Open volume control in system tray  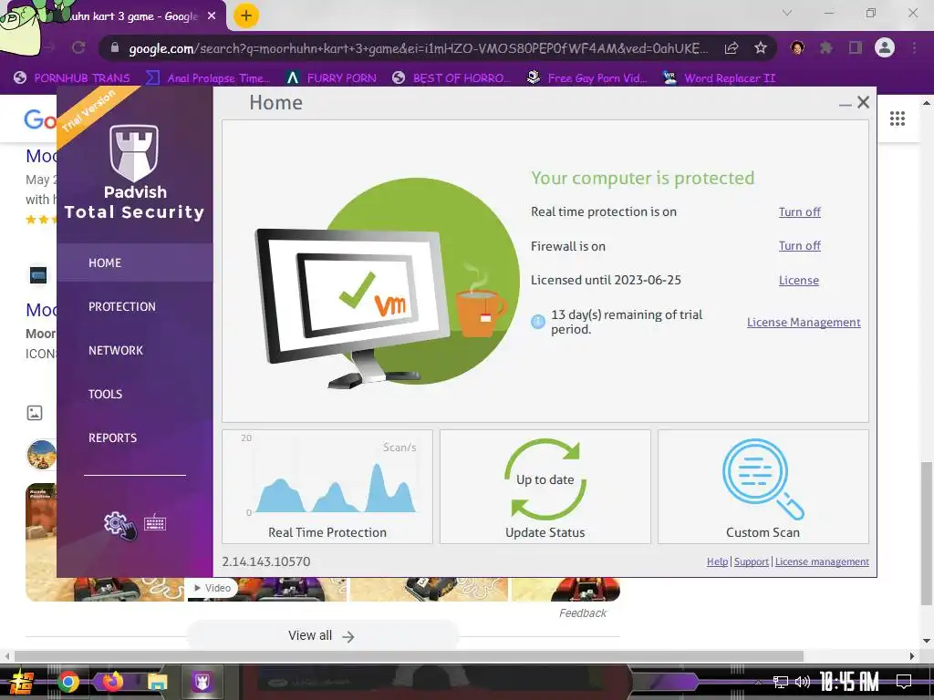click(803, 682)
